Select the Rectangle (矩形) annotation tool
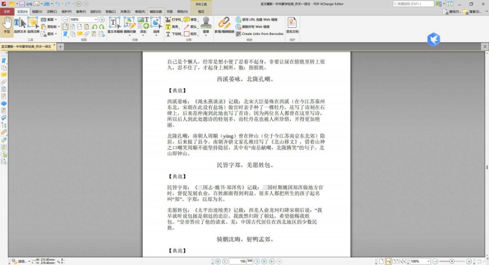 [190, 34]
